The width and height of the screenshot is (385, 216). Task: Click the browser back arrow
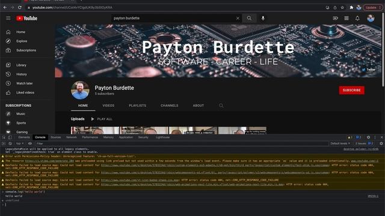[x=5, y=7]
